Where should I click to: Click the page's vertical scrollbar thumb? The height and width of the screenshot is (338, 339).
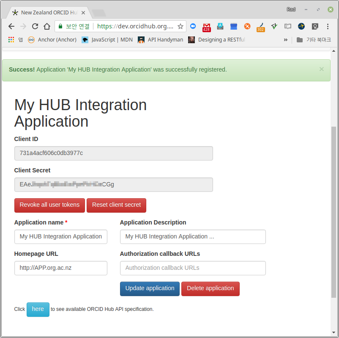(x=334, y=212)
